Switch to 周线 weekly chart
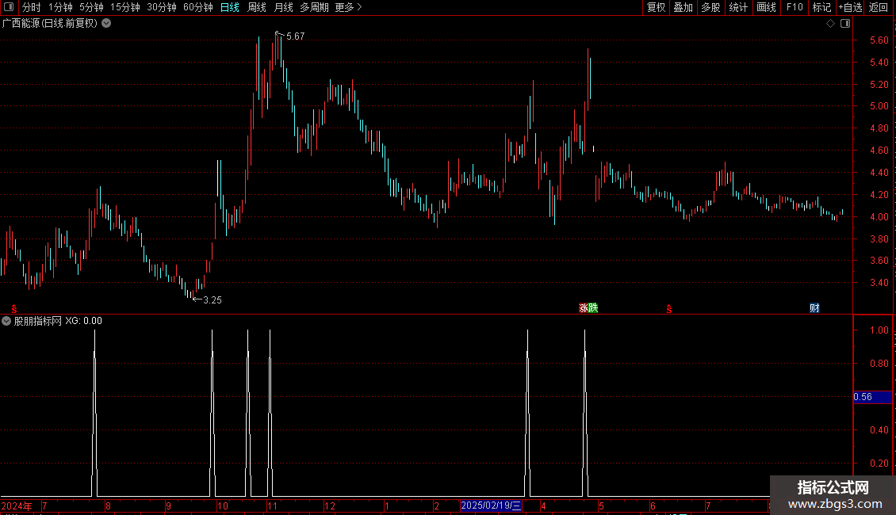The image size is (896, 515). (257, 7)
